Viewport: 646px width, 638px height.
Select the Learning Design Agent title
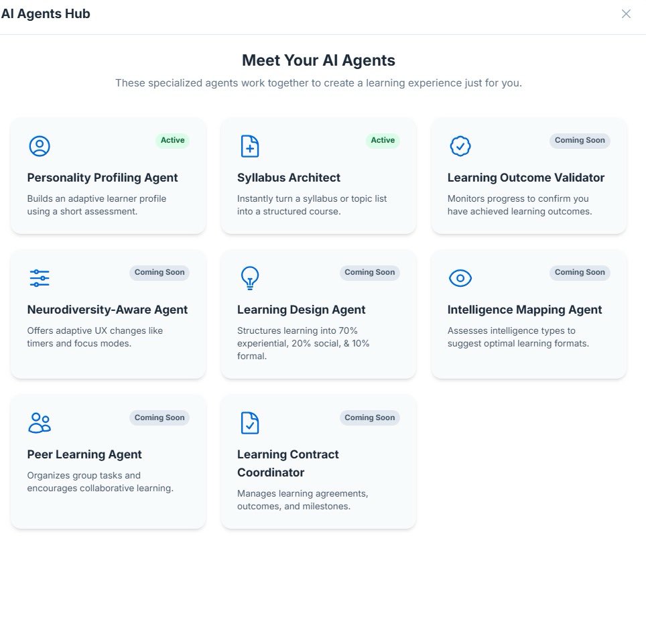(x=301, y=310)
